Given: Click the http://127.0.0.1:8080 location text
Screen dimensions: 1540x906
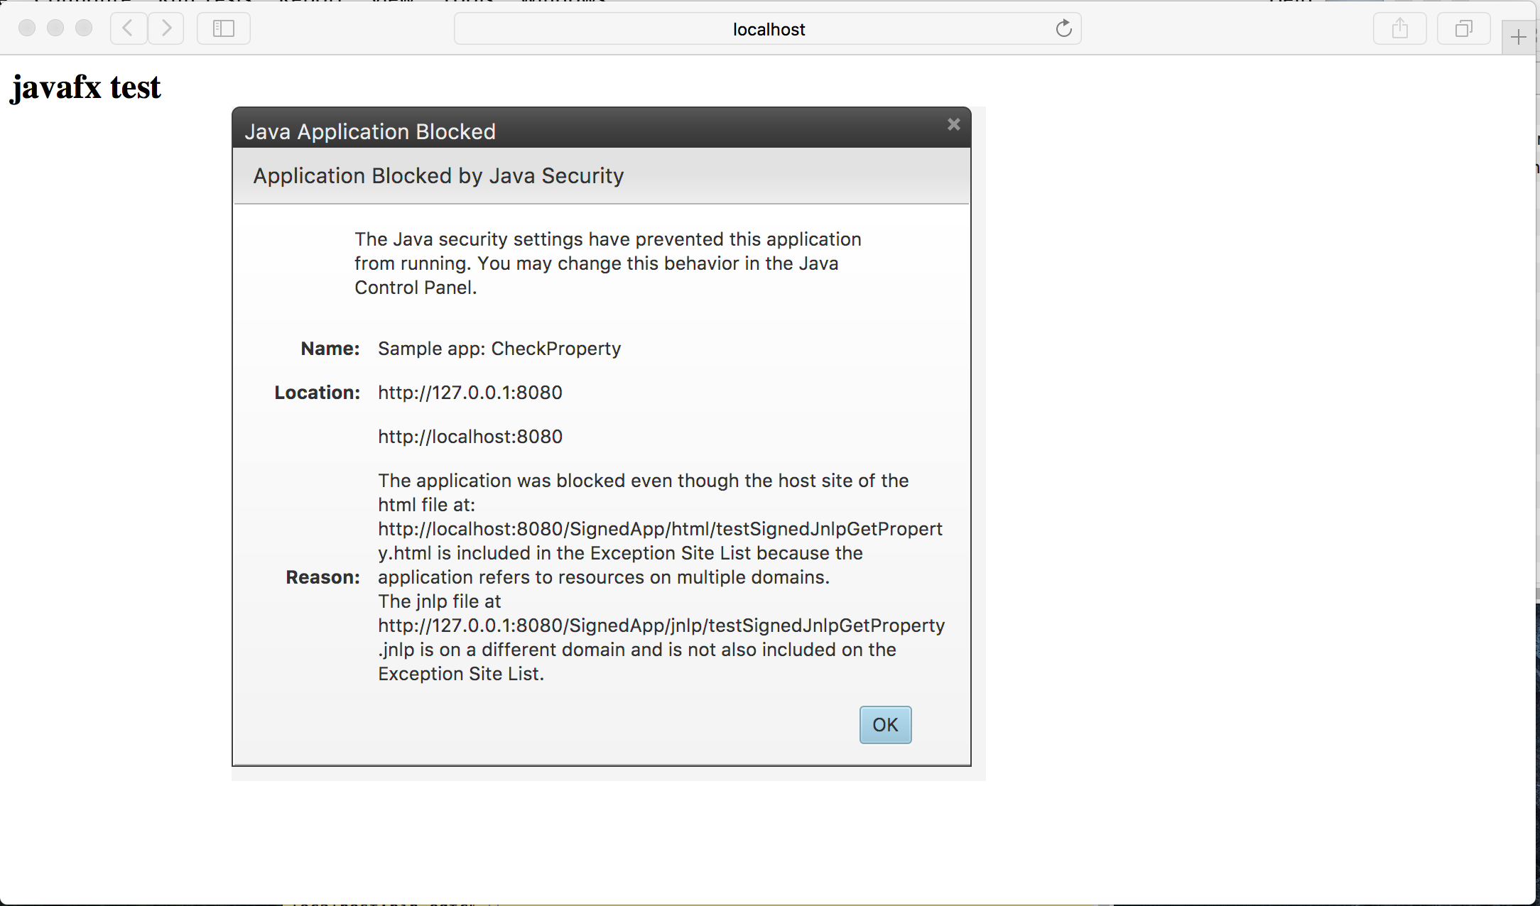Looking at the screenshot, I should (470, 393).
